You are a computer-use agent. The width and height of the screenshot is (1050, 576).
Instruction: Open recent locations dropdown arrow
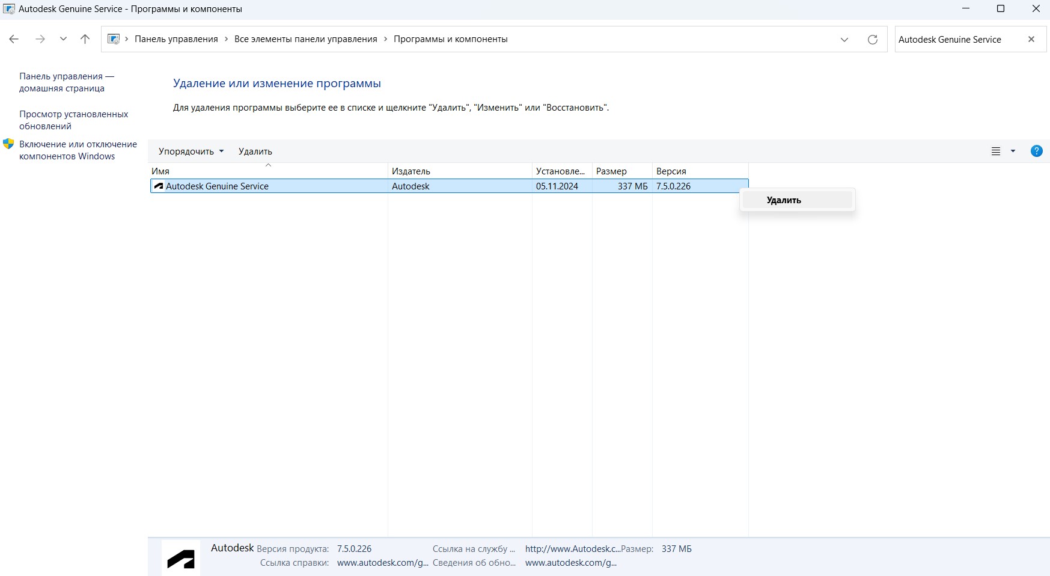(x=63, y=39)
